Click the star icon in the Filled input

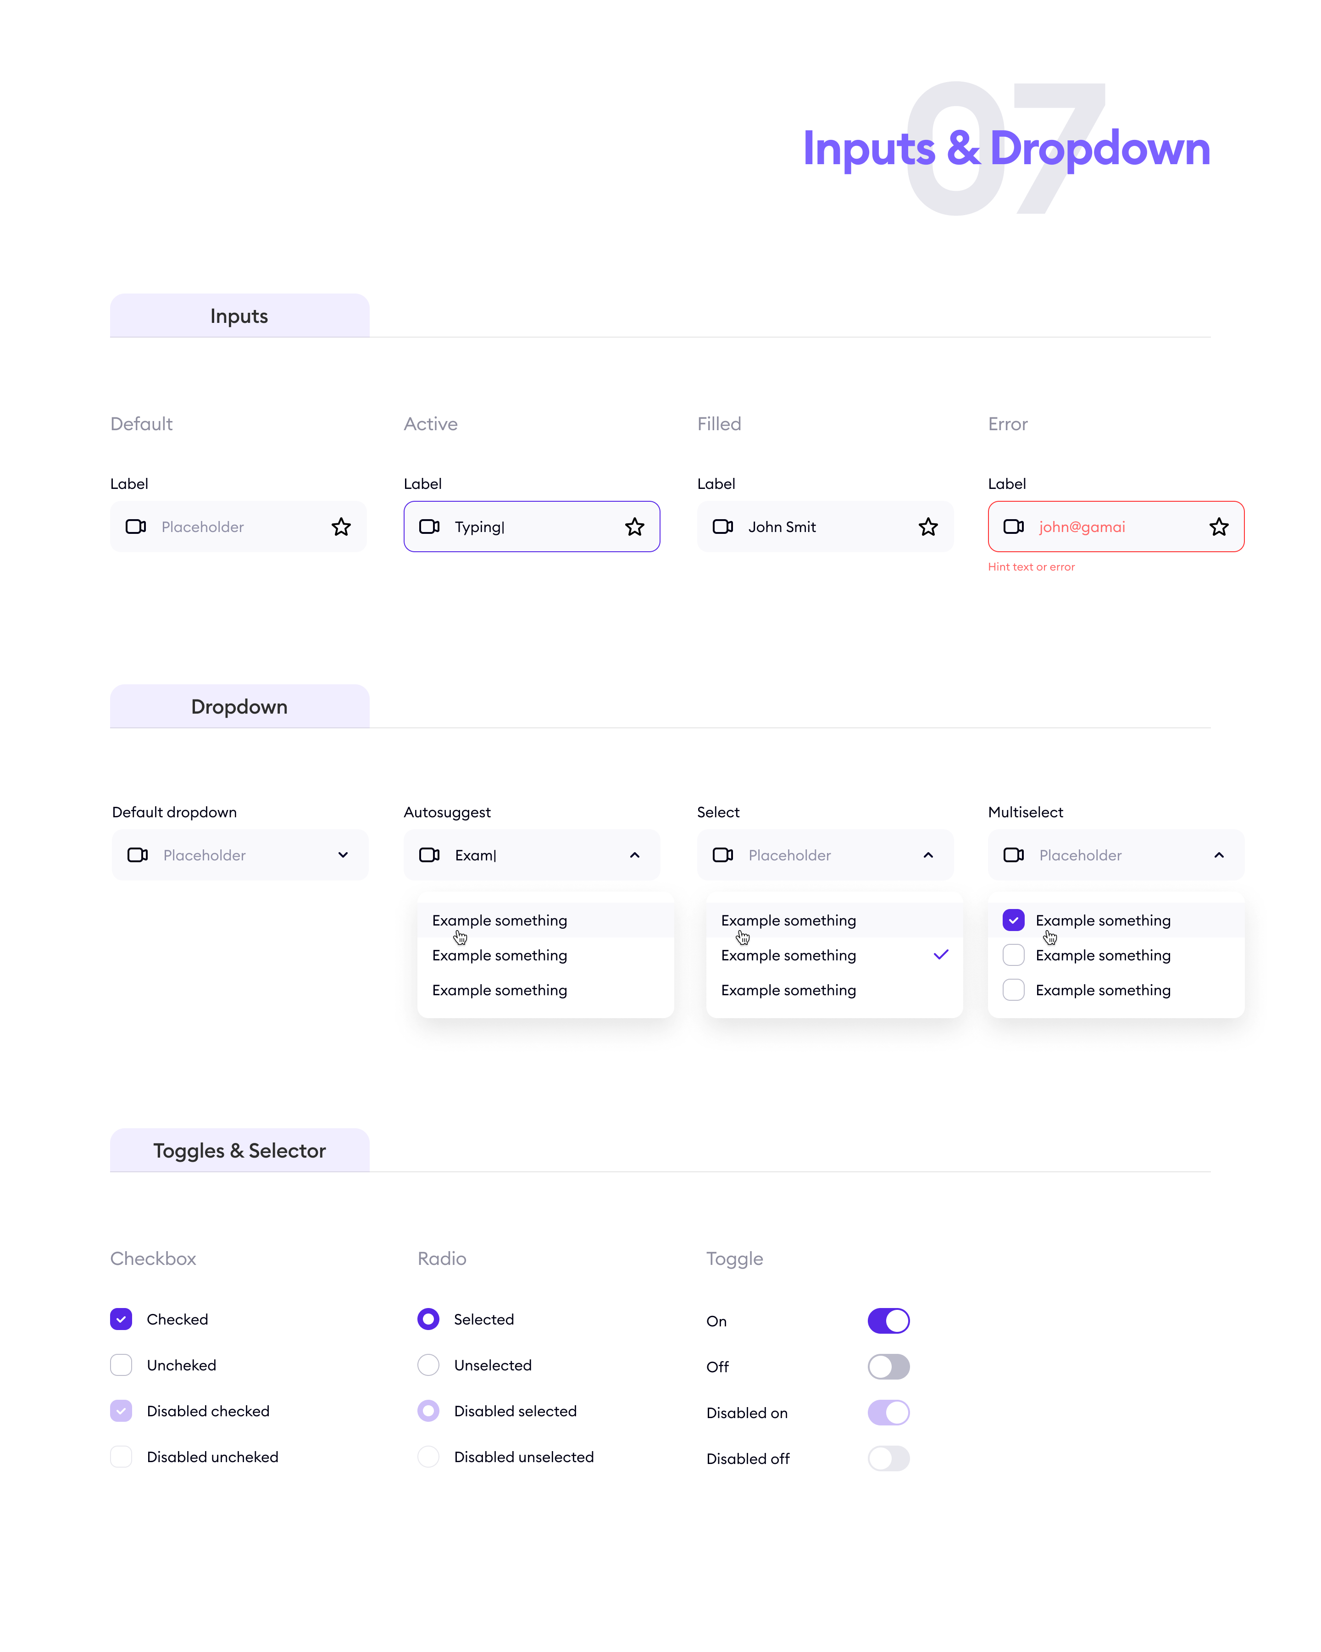pyautogui.click(x=928, y=527)
